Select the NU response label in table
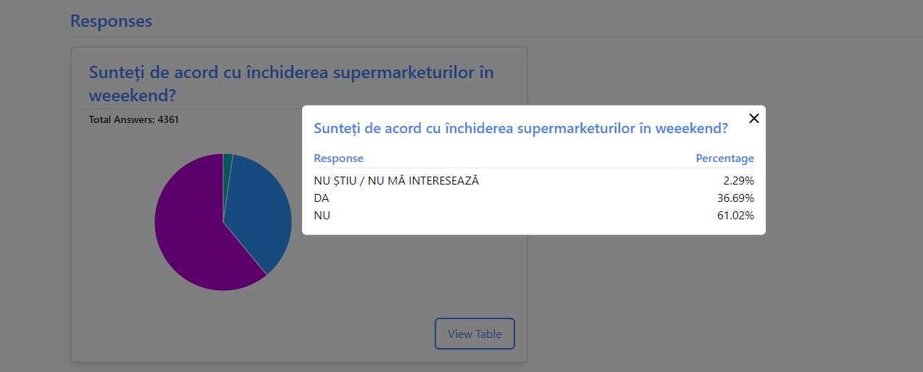Screen dimensions: 923x372 tap(322, 216)
